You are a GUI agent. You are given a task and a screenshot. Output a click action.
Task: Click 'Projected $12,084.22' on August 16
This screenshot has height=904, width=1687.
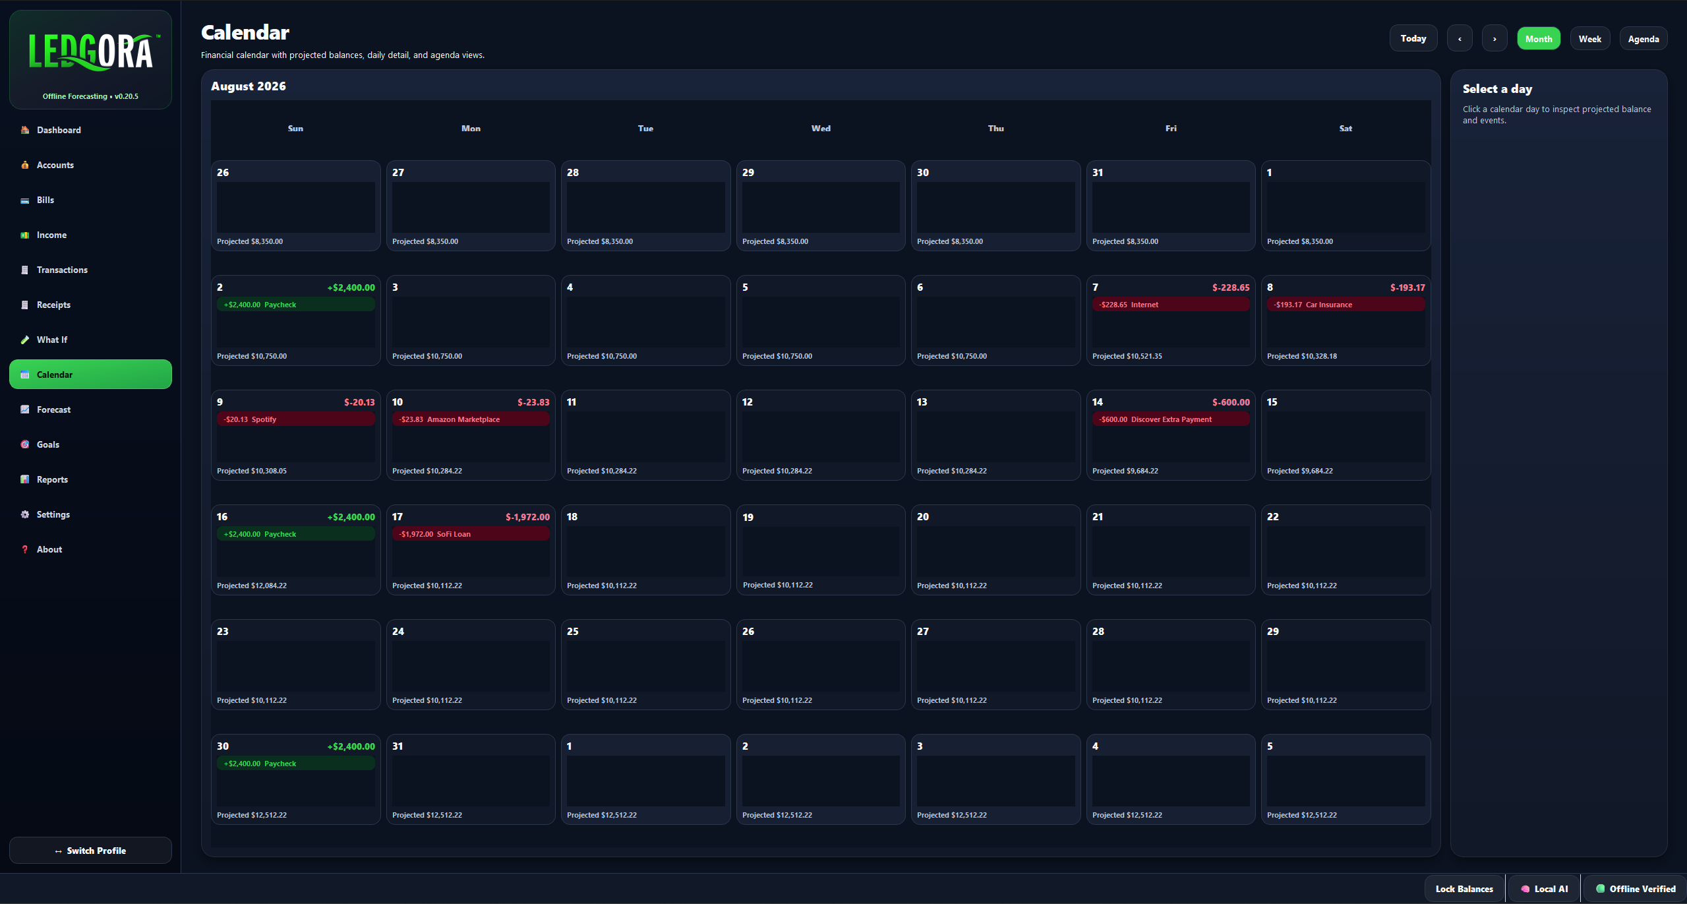point(252,586)
